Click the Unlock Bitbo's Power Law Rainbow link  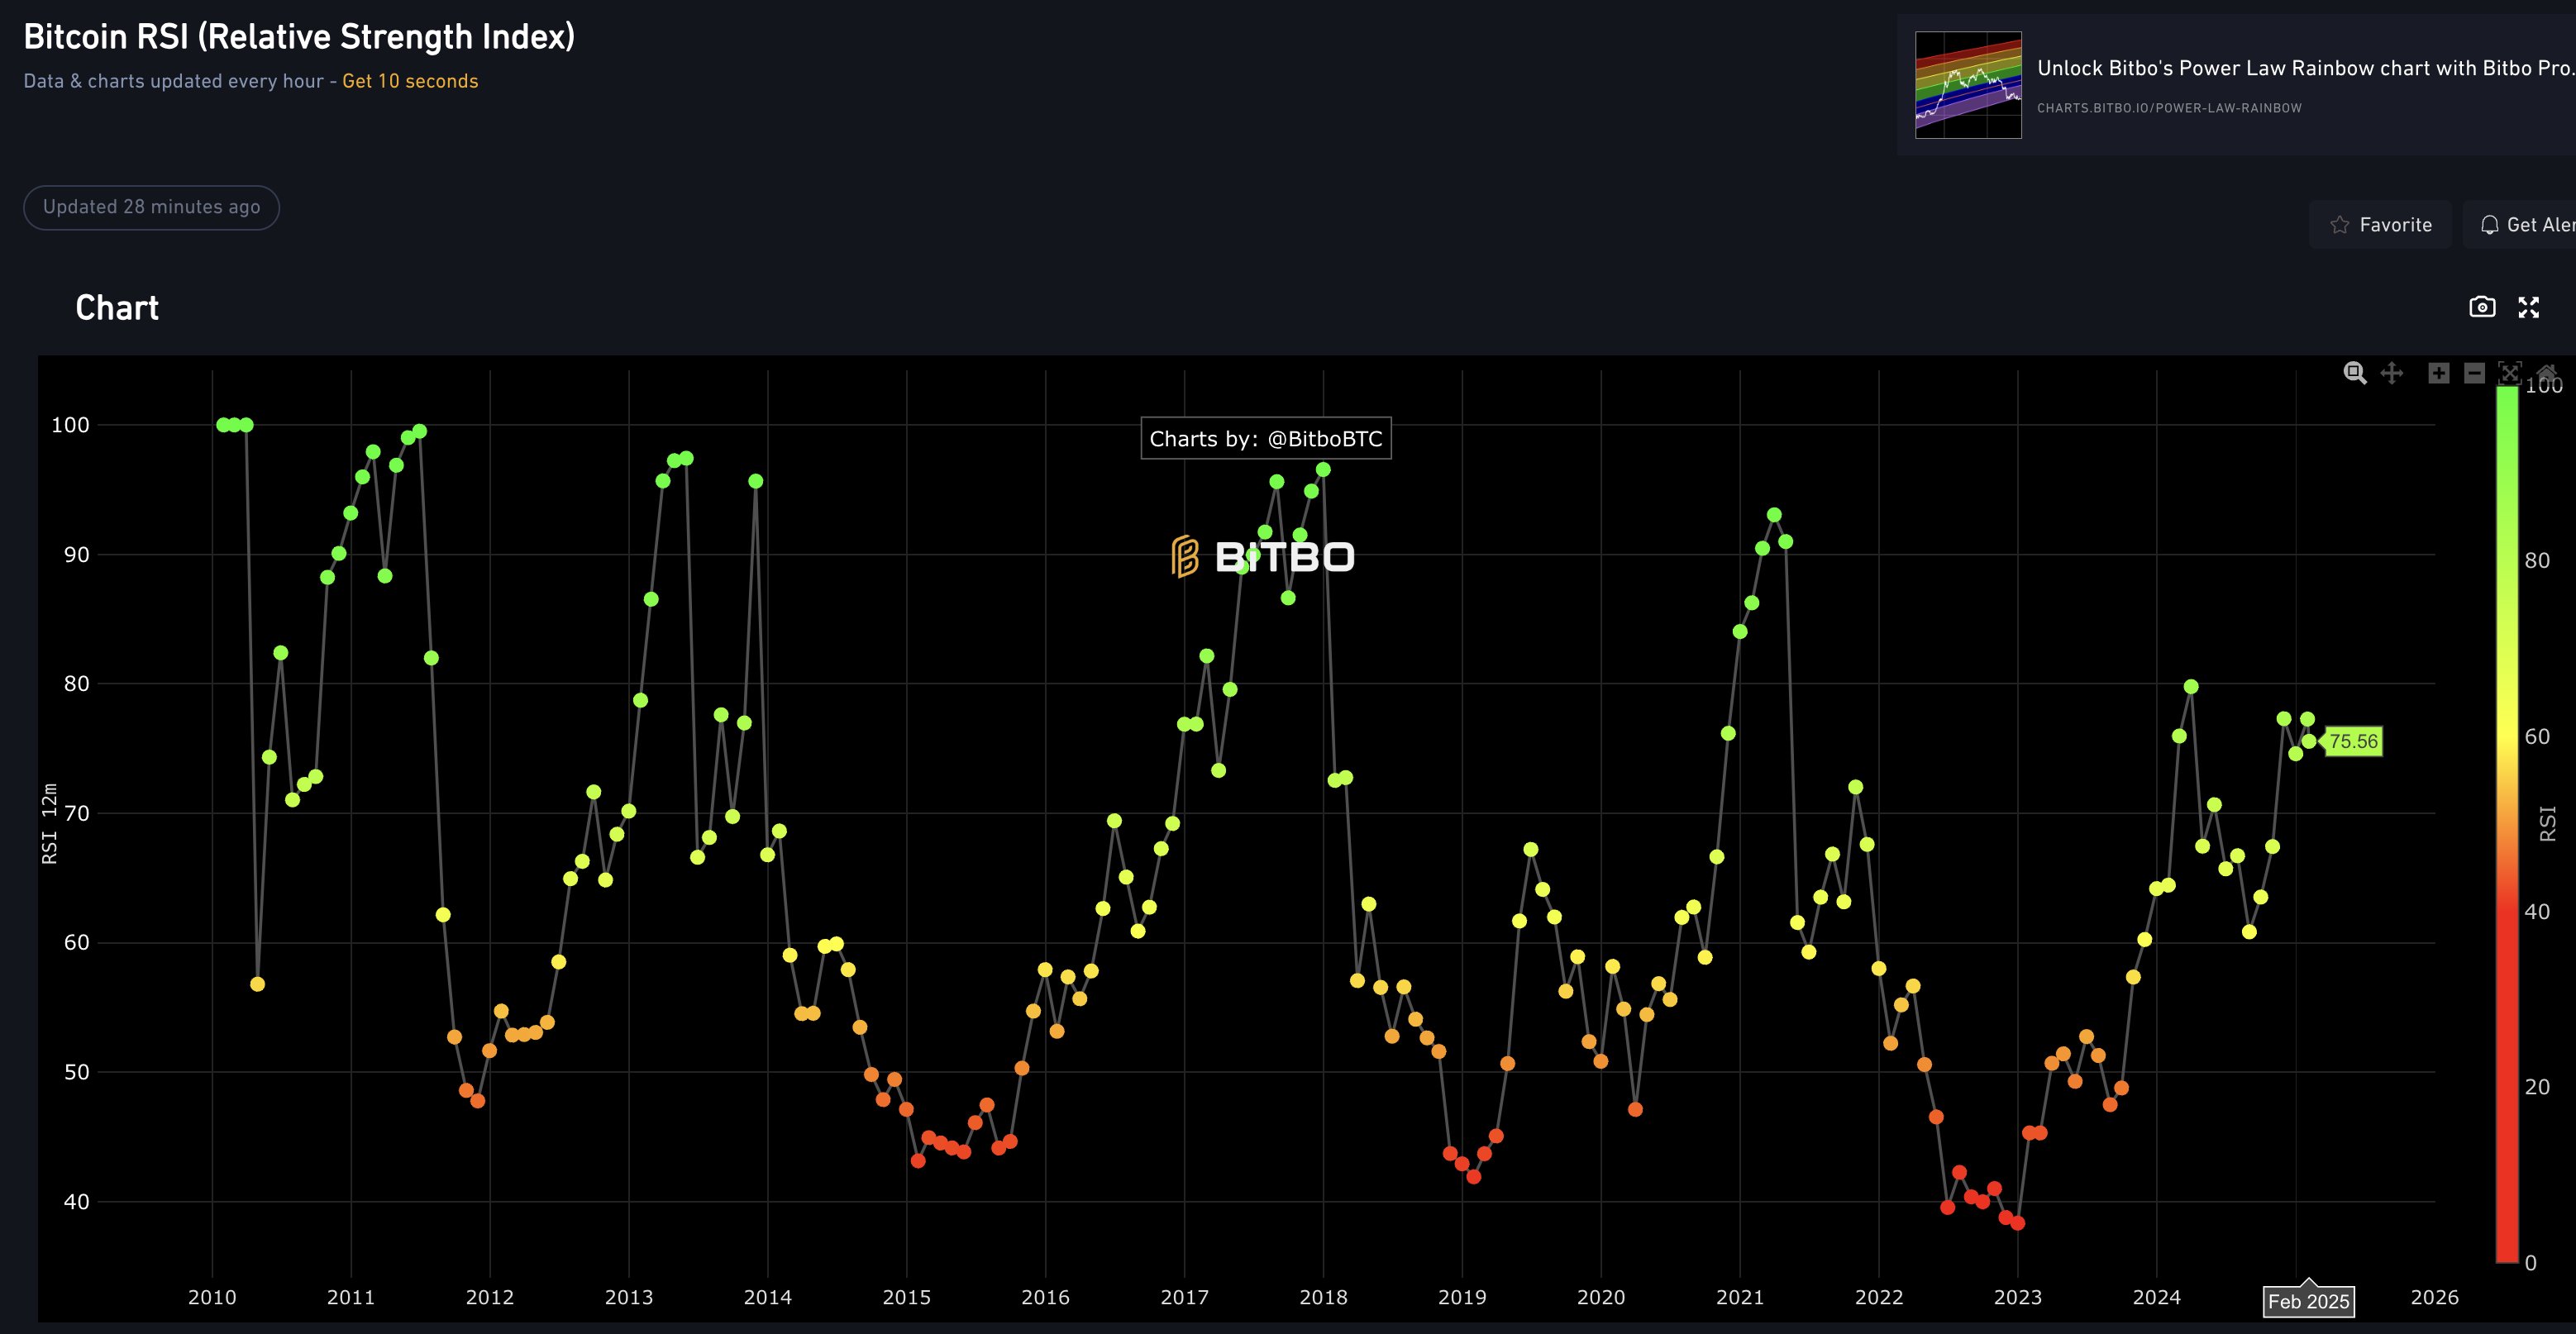click(2304, 68)
